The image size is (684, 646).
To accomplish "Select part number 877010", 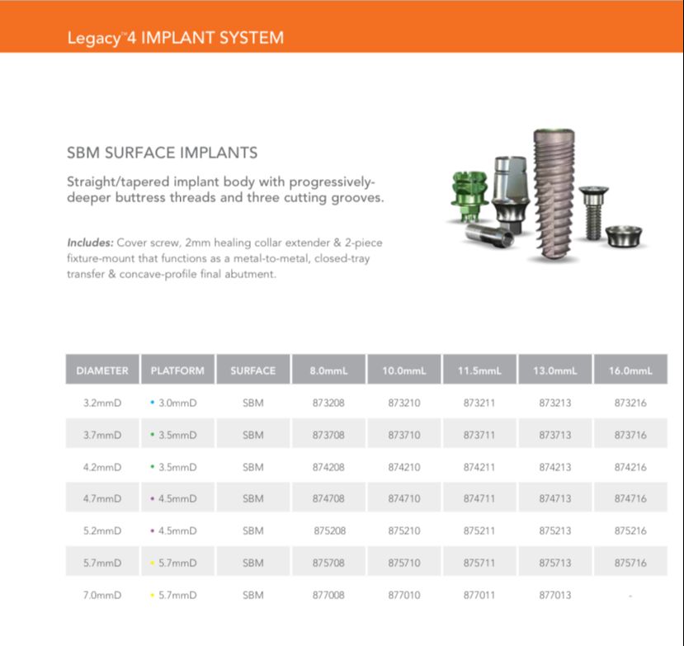I will tap(404, 595).
